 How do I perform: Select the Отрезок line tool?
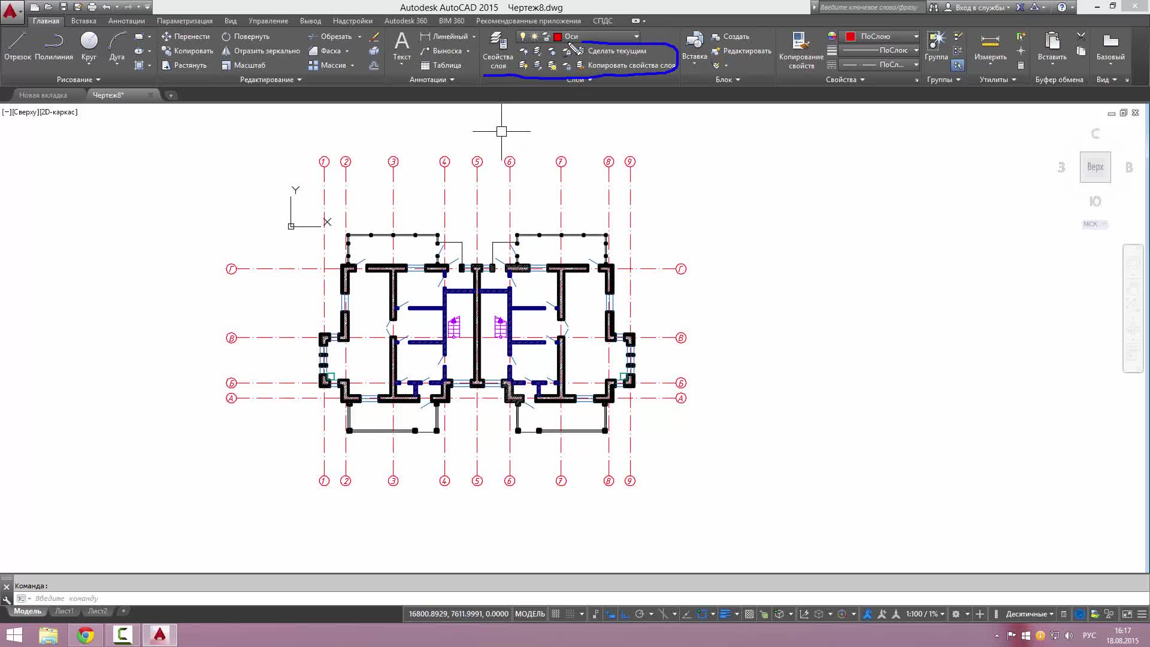[17, 46]
